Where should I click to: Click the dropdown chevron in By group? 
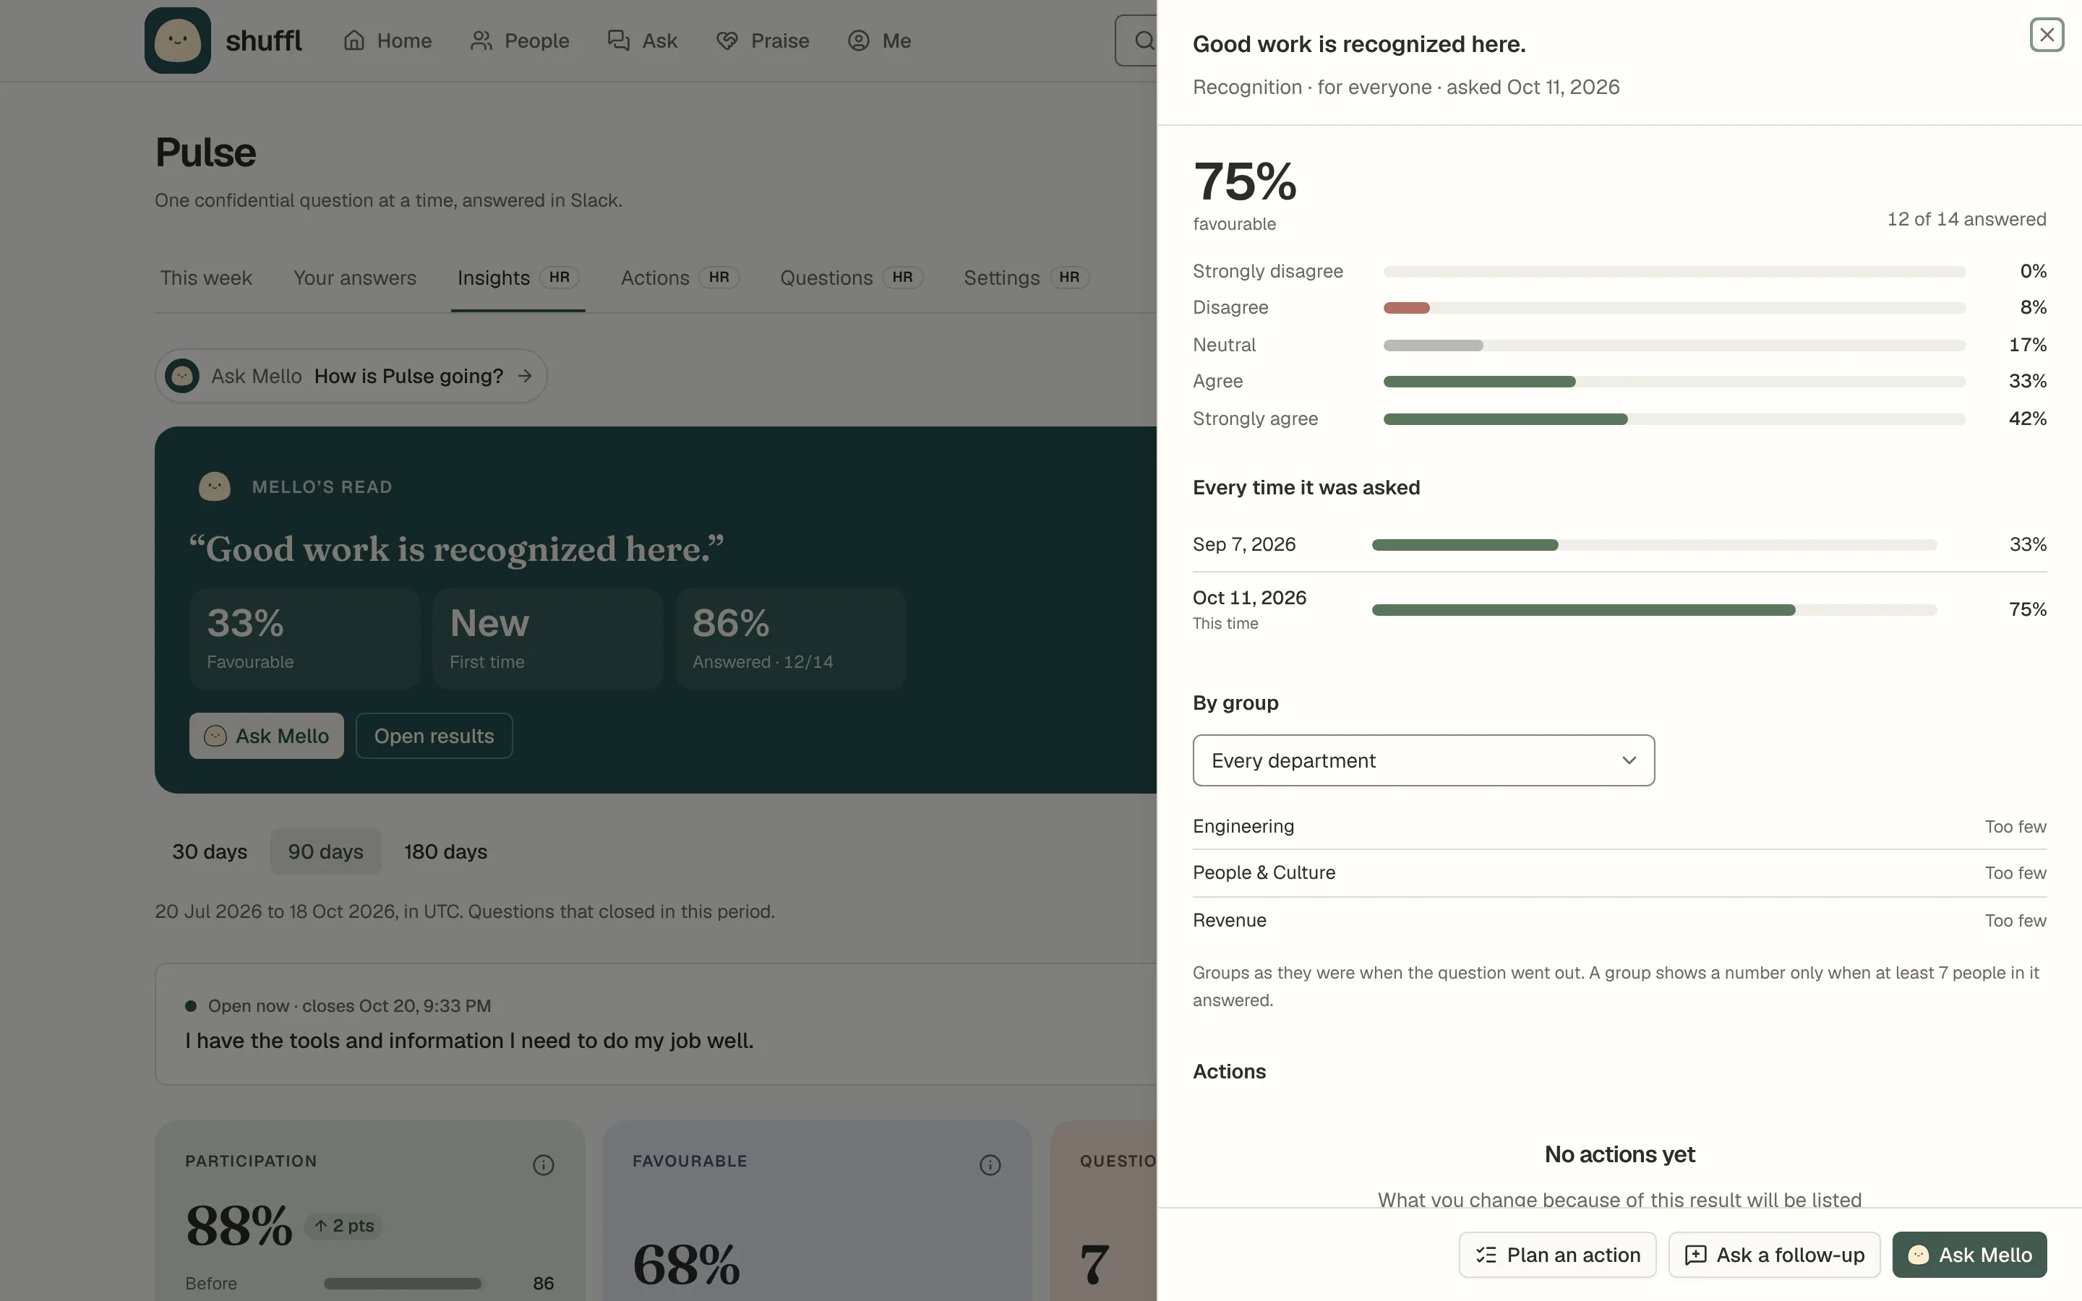coord(1629,760)
